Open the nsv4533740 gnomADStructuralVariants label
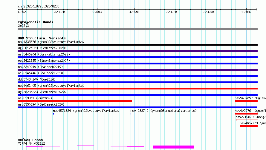The image size is (266, 150). 163,111
